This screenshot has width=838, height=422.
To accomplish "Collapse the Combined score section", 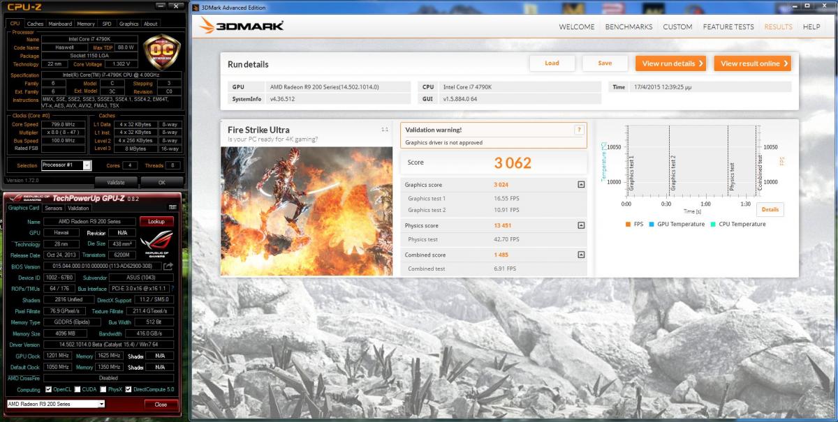I will click(x=581, y=255).
